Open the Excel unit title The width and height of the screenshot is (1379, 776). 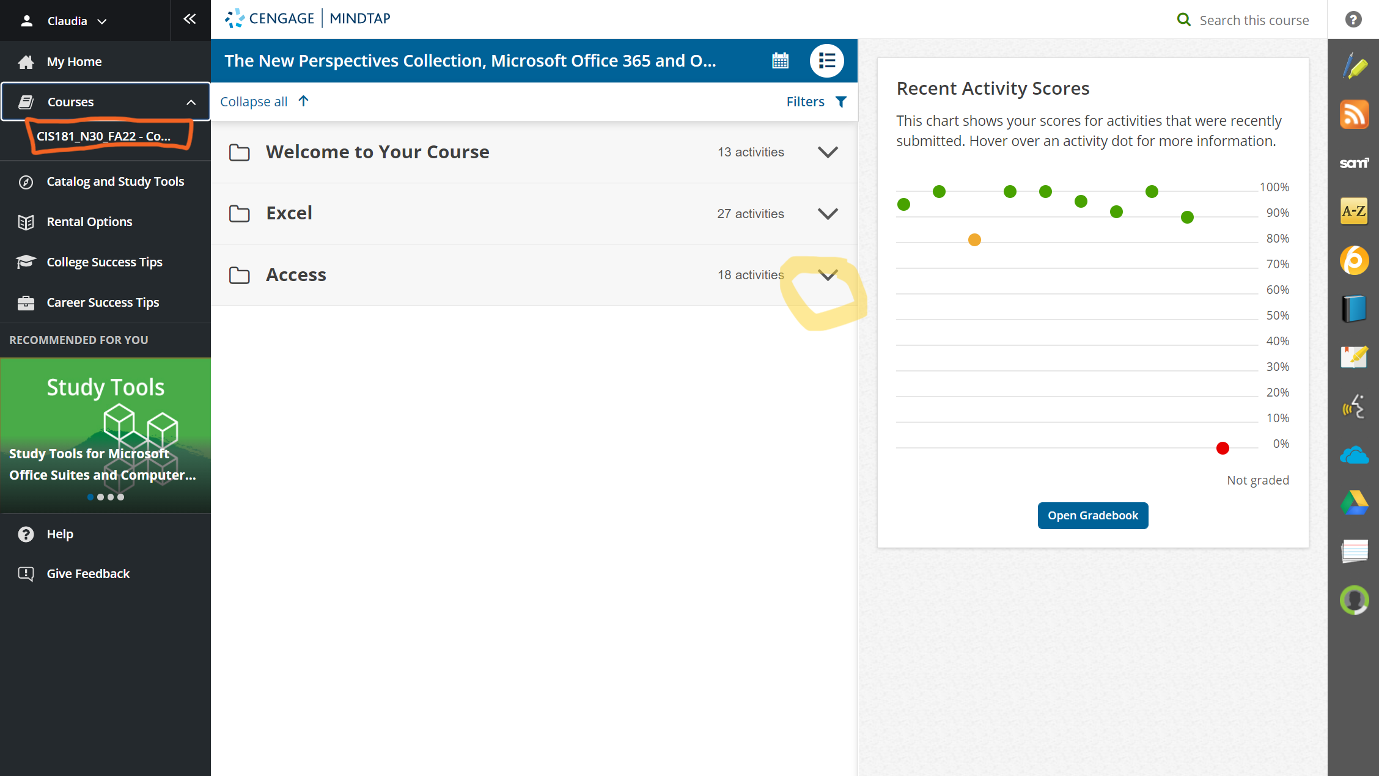289,213
